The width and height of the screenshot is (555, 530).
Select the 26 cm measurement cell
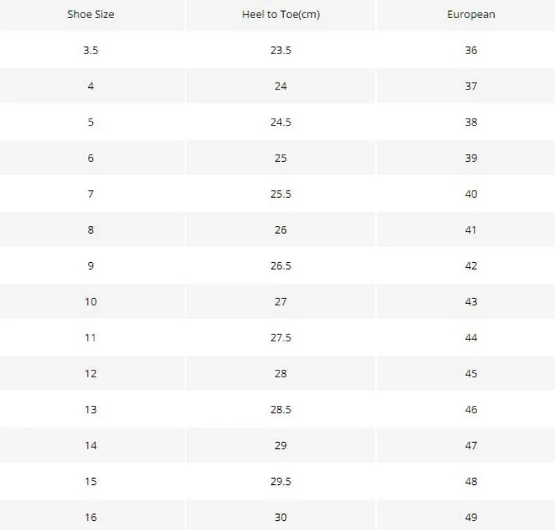pos(281,230)
